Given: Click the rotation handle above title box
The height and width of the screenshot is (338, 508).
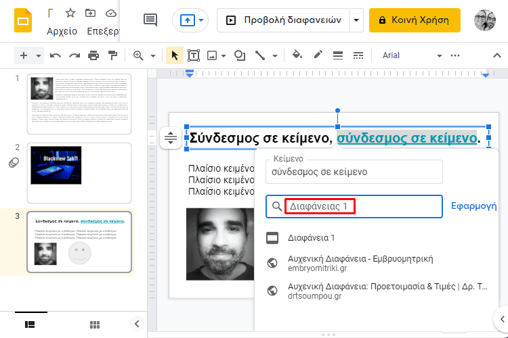Looking at the screenshot, I should (337, 110).
